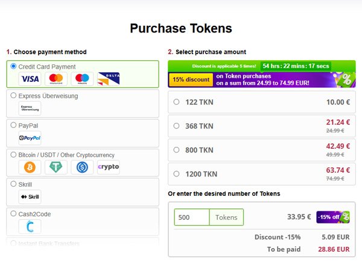Click the discount countdown timer

click(x=296, y=66)
